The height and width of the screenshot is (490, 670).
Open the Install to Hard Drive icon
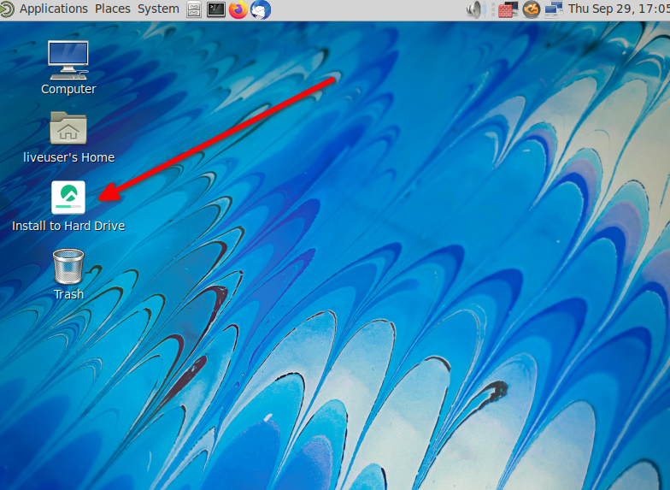point(68,198)
